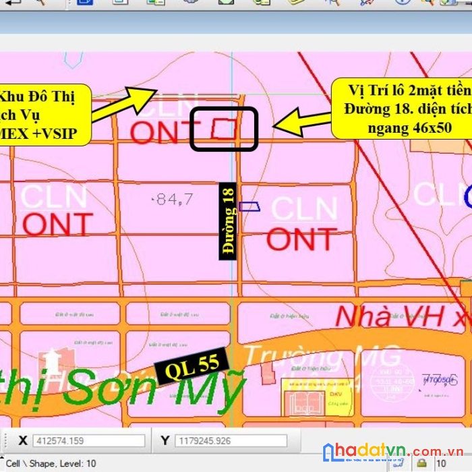472x472 pixels.
Task: Click the elevation label '84,7' on map
Action: 173,199
